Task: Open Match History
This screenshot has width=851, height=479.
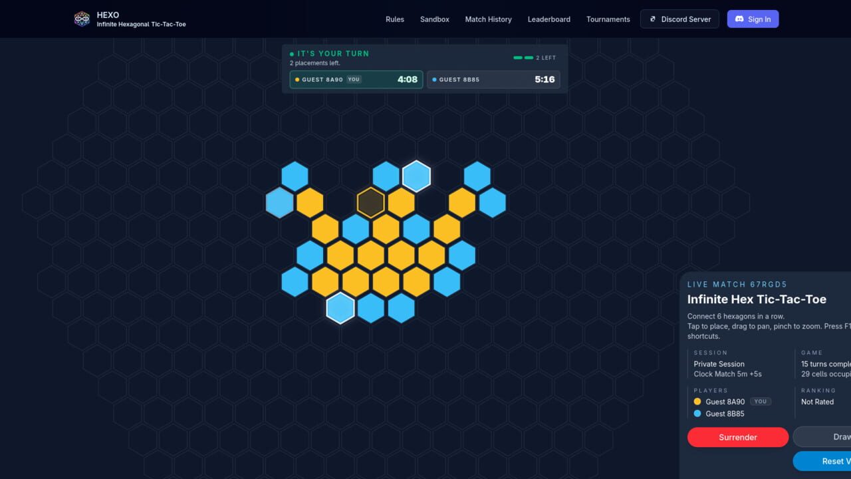Action: (x=489, y=19)
